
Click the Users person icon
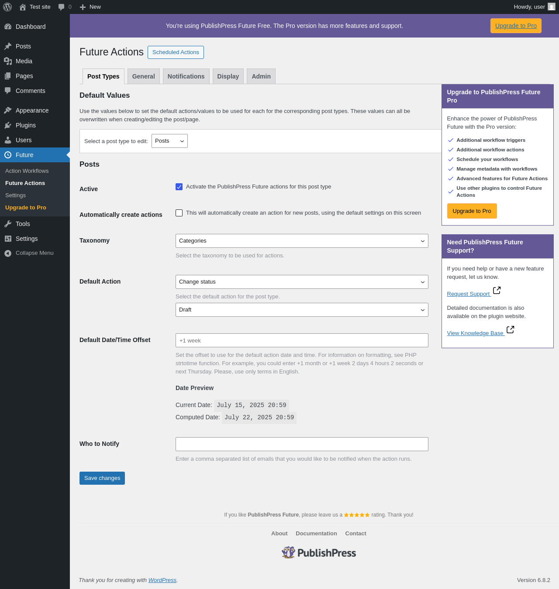click(8, 140)
